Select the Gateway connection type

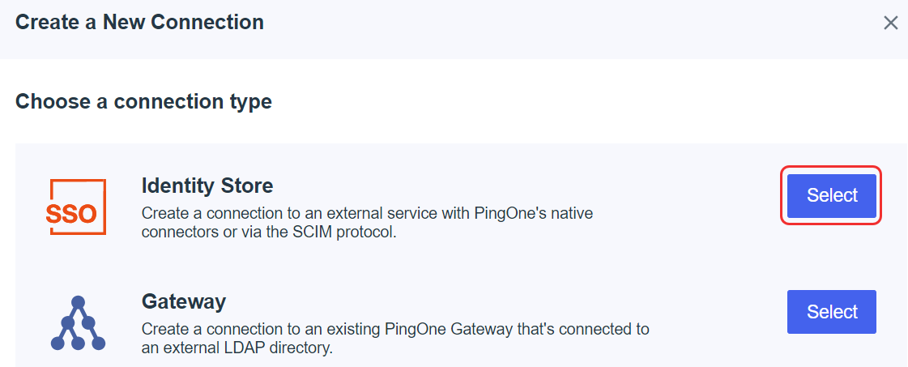coord(832,312)
